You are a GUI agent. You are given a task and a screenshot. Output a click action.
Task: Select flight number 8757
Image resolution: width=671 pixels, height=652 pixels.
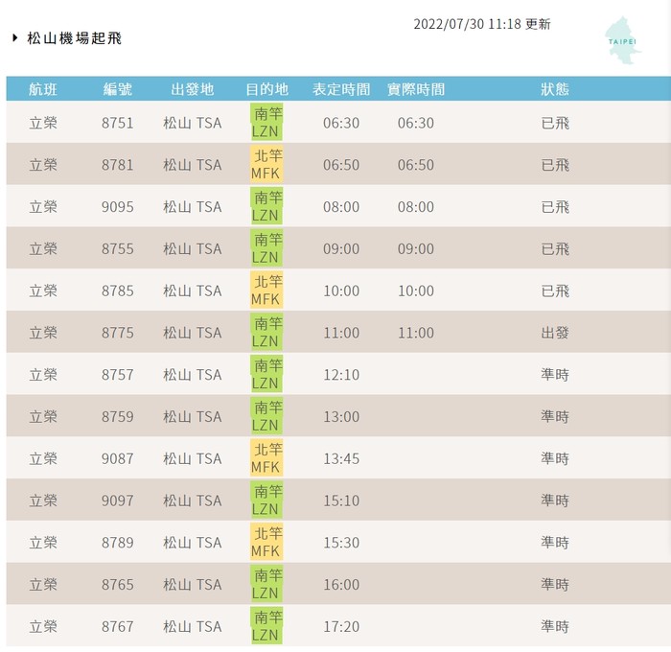(118, 375)
